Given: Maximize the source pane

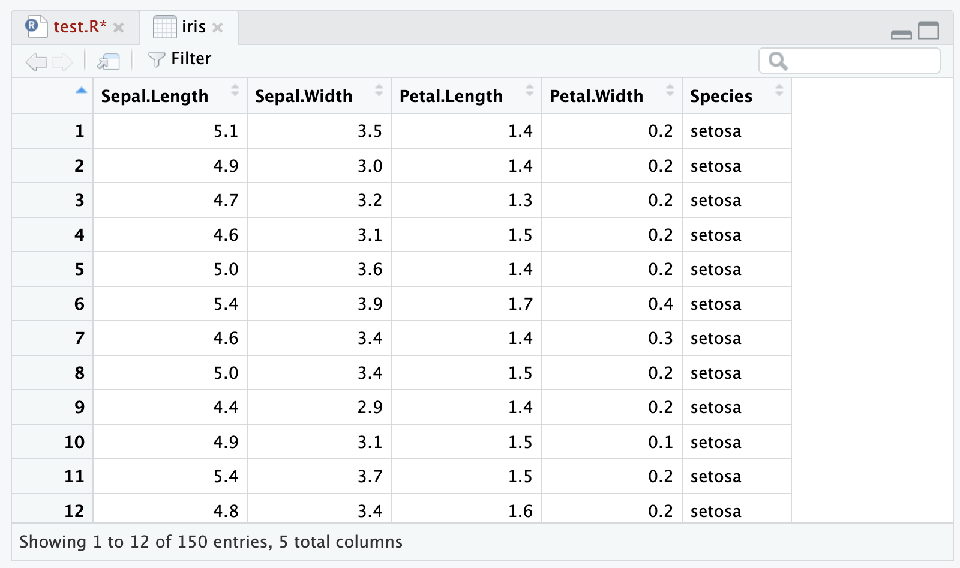Looking at the screenshot, I should pos(928,30).
